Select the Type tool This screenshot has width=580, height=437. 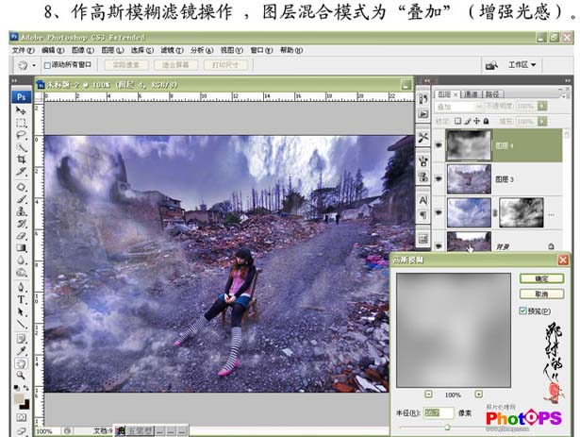pyautogui.click(x=21, y=299)
